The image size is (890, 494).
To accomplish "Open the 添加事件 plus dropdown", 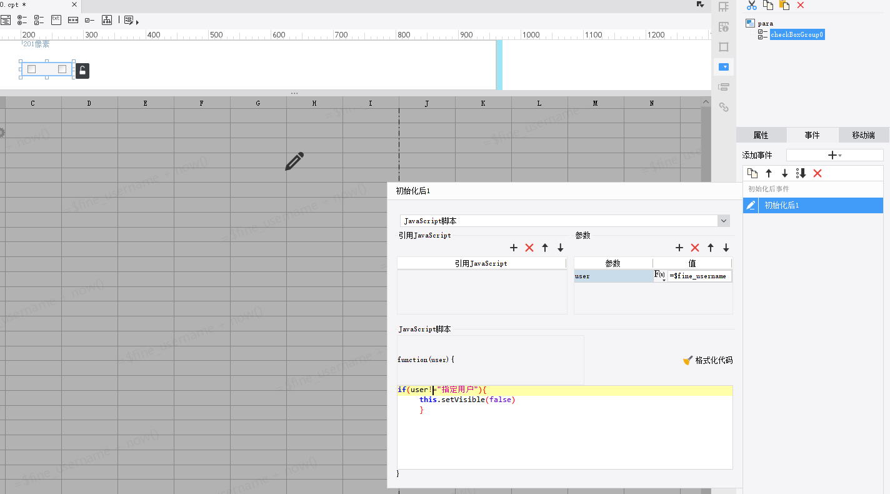I will [834, 155].
